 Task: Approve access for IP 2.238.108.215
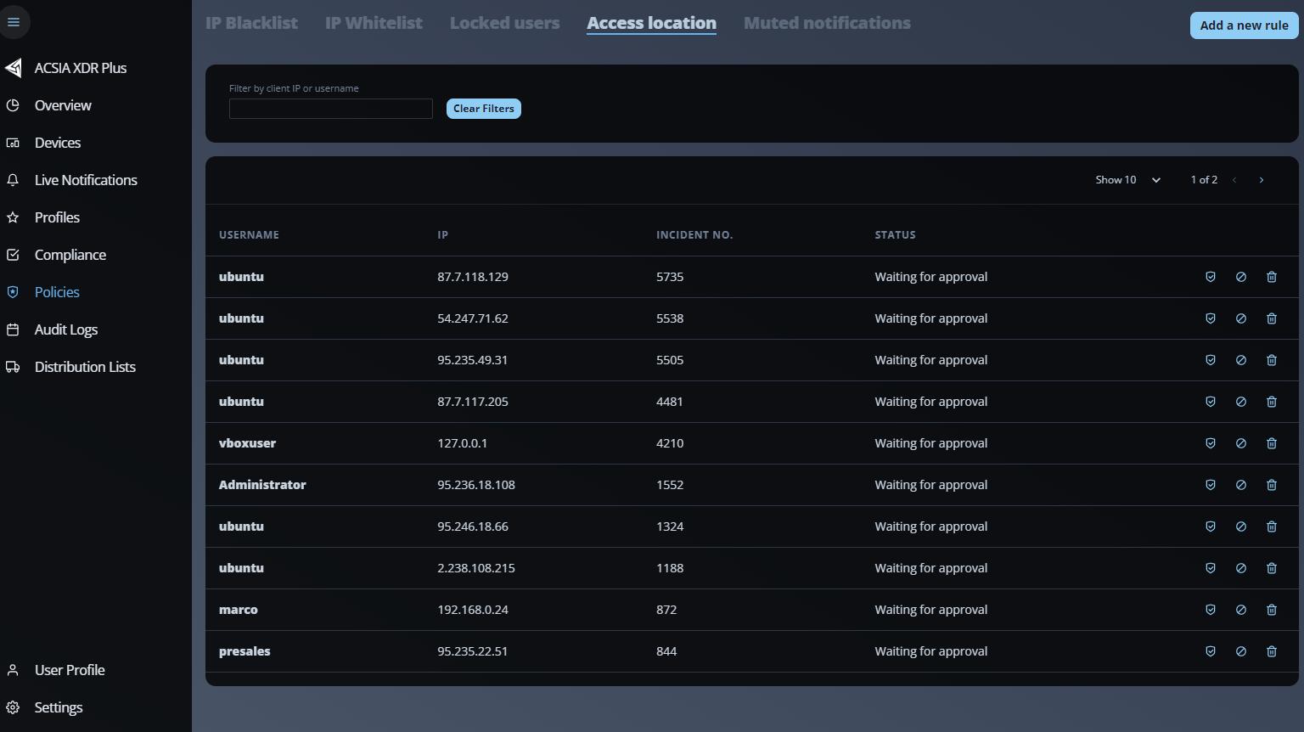point(1211,568)
